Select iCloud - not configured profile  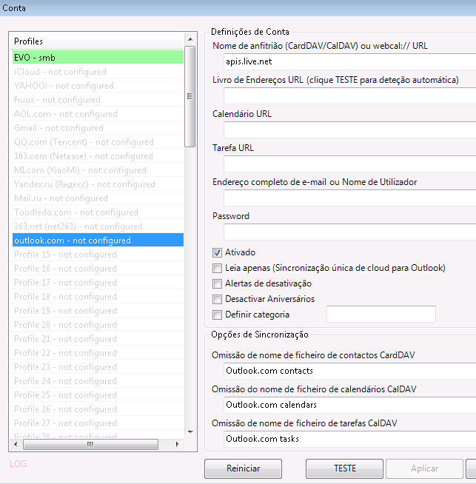(98, 72)
